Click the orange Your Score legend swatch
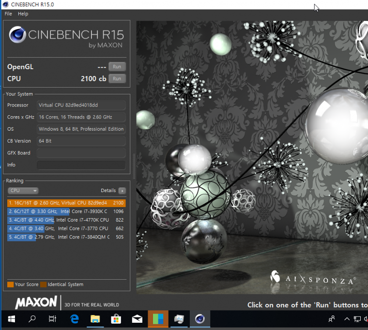This screenshot has height=330, width=368. (10, 285)
